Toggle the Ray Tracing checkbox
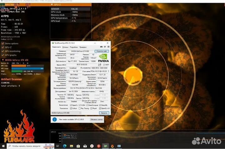This screenshot has height=149, width=225. pos(80,109)
